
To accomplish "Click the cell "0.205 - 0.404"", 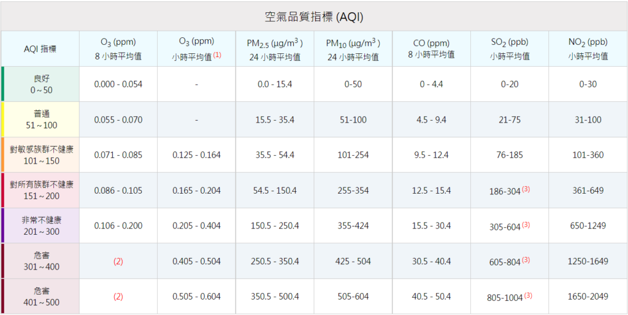I will (197, 226).
